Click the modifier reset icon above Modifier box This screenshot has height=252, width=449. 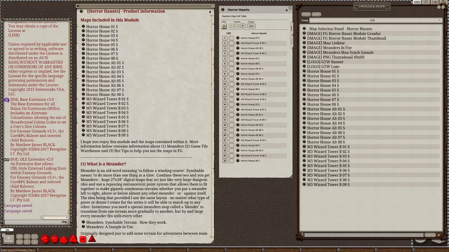[x=4, y=235]
